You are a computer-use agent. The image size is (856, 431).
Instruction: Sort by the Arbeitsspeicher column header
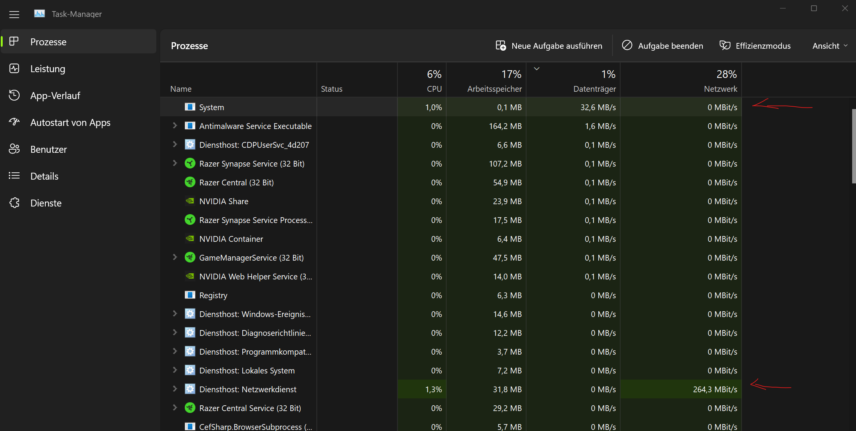[494, 89]
